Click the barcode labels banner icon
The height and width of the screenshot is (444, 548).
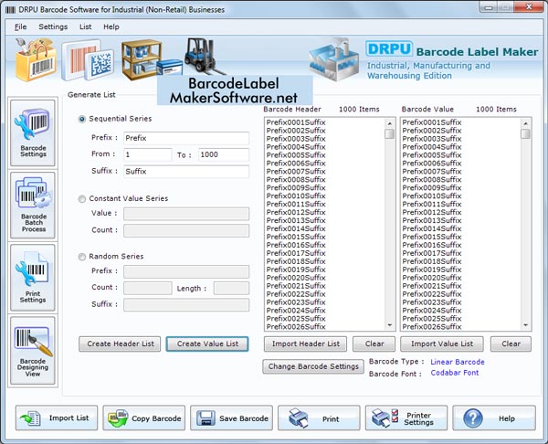(x=88, y=59)
